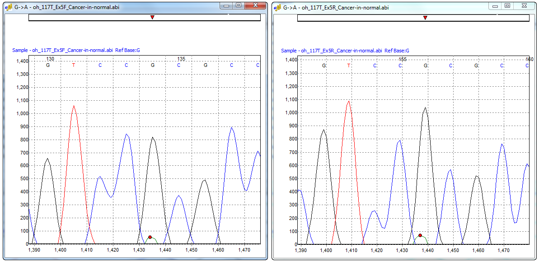Click the red position marker in Ex5R overview bar

coord(425,17)
